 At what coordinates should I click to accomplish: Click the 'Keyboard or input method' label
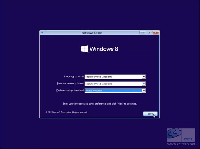[70, 91]
